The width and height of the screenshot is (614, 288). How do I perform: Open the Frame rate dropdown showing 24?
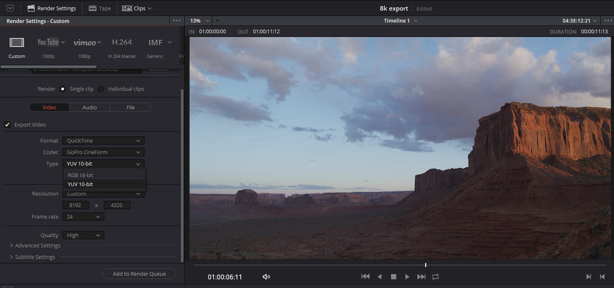pyautogui.click(x=83, y=217)
